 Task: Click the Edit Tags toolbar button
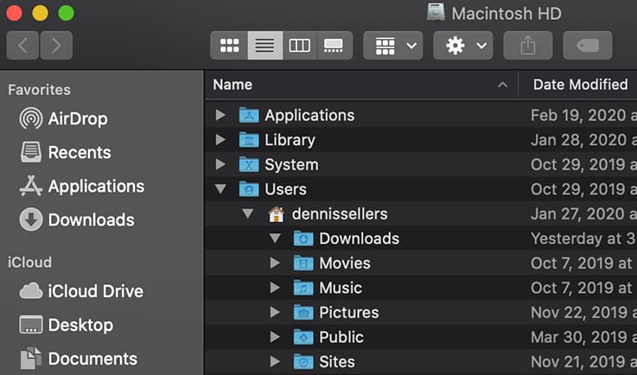[587, 46]
